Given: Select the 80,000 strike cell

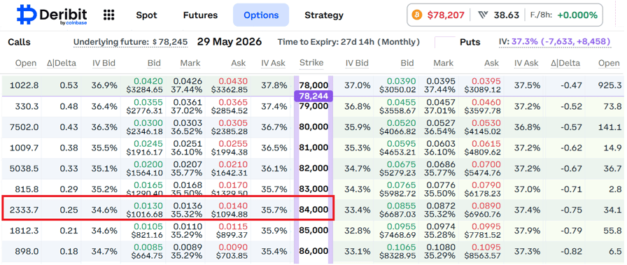Looking at the screenshot, I should (313, 127).
